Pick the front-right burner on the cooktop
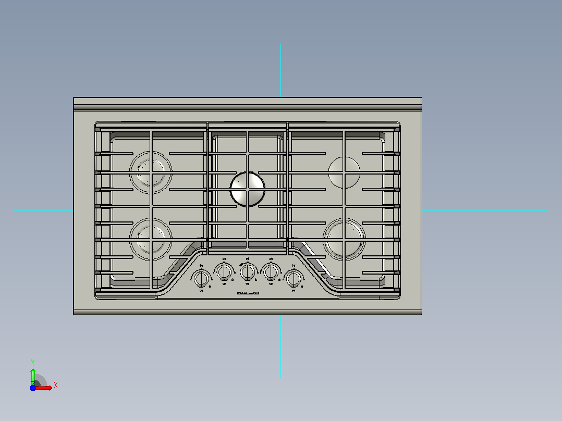 pos(344,239)
